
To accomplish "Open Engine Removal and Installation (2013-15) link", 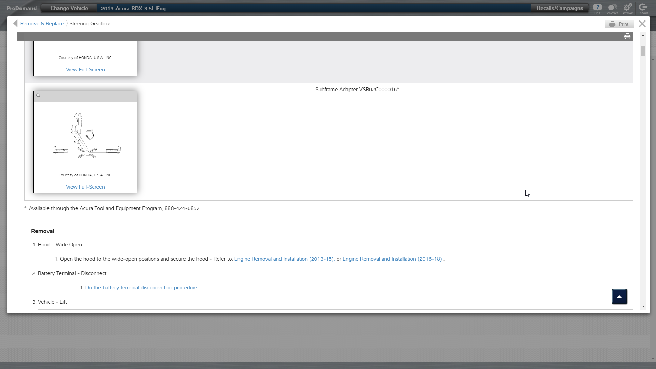I will (x=284, y=259).
